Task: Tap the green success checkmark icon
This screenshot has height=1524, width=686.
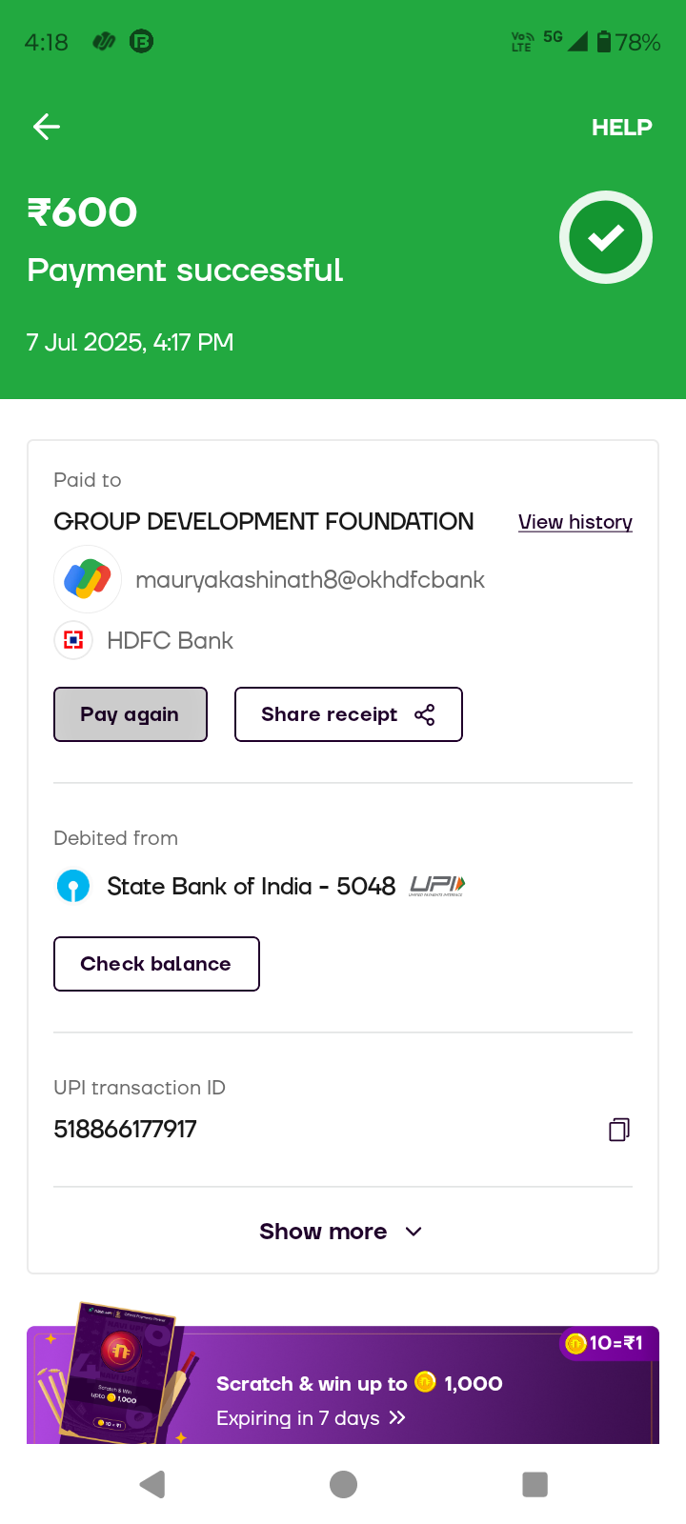Action: click(x=605, y=237)
